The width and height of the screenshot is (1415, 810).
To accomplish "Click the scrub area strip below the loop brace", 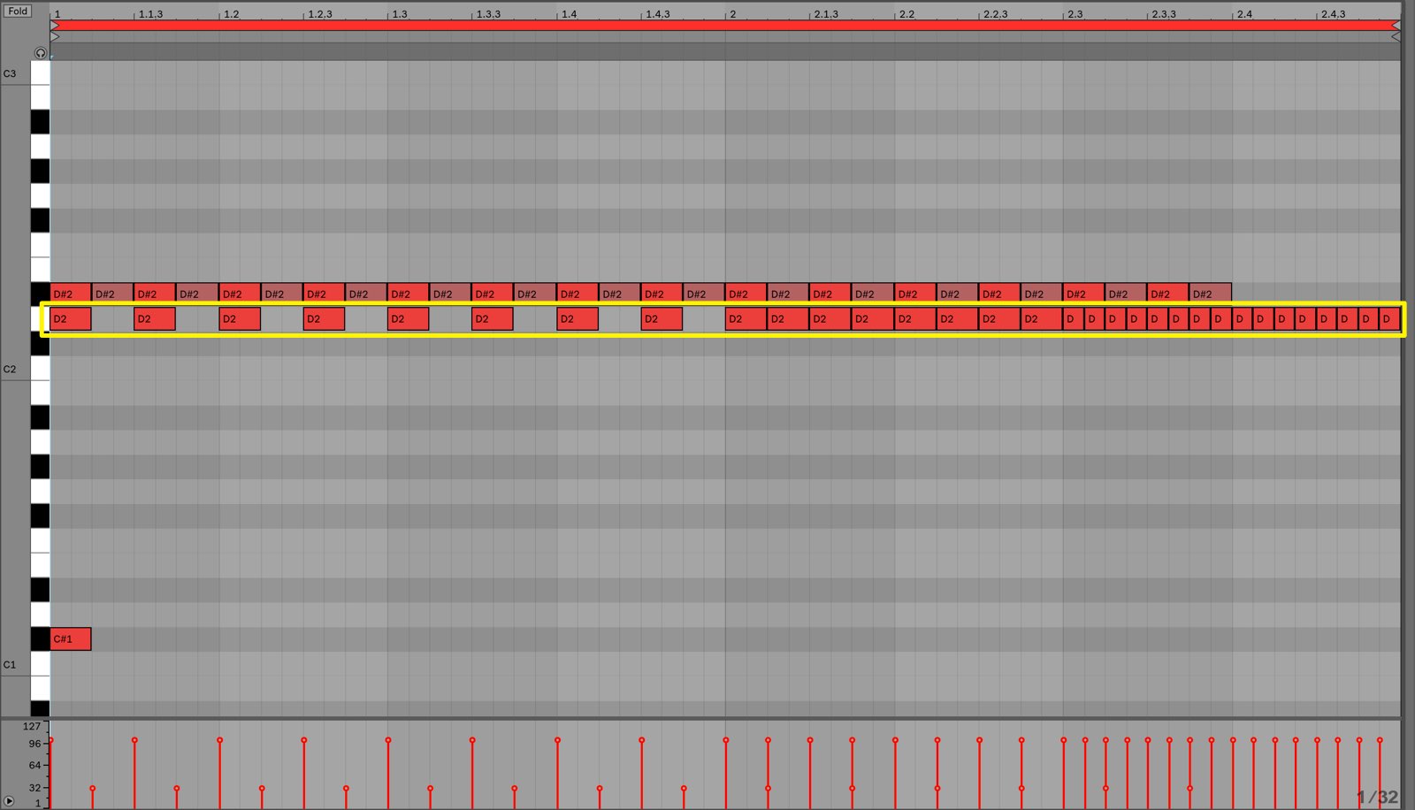I will [725, 51].
